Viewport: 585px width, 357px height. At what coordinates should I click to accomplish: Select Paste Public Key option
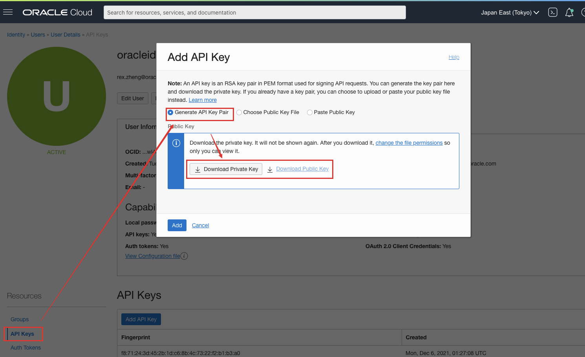click(310, 112)
